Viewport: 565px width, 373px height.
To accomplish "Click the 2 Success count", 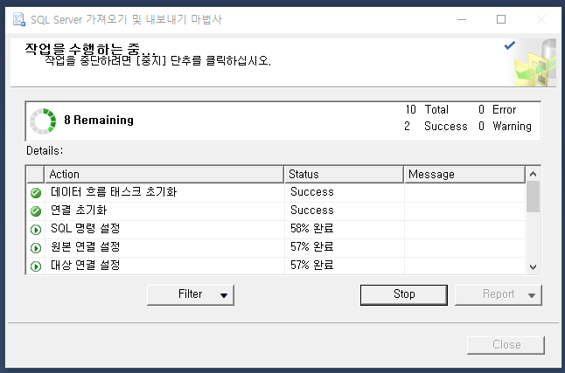I will pos(436,126).
